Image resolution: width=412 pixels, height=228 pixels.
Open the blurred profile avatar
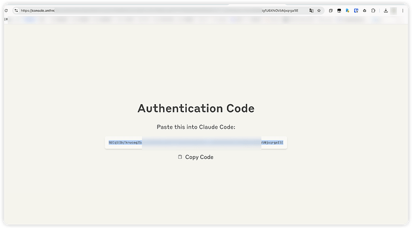[x=393, y=11]
